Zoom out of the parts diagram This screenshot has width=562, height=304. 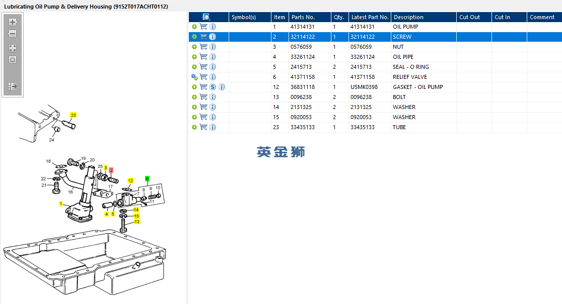(x=13, y=34)
